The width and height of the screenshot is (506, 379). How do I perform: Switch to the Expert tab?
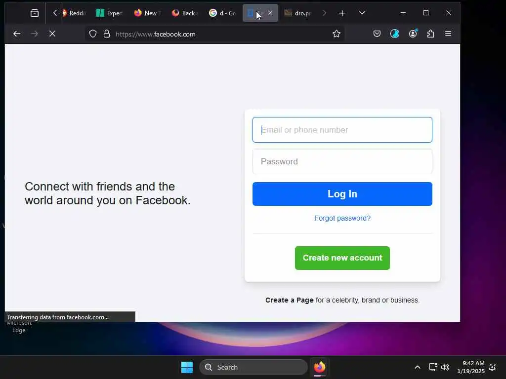click(x=110, y=13)
